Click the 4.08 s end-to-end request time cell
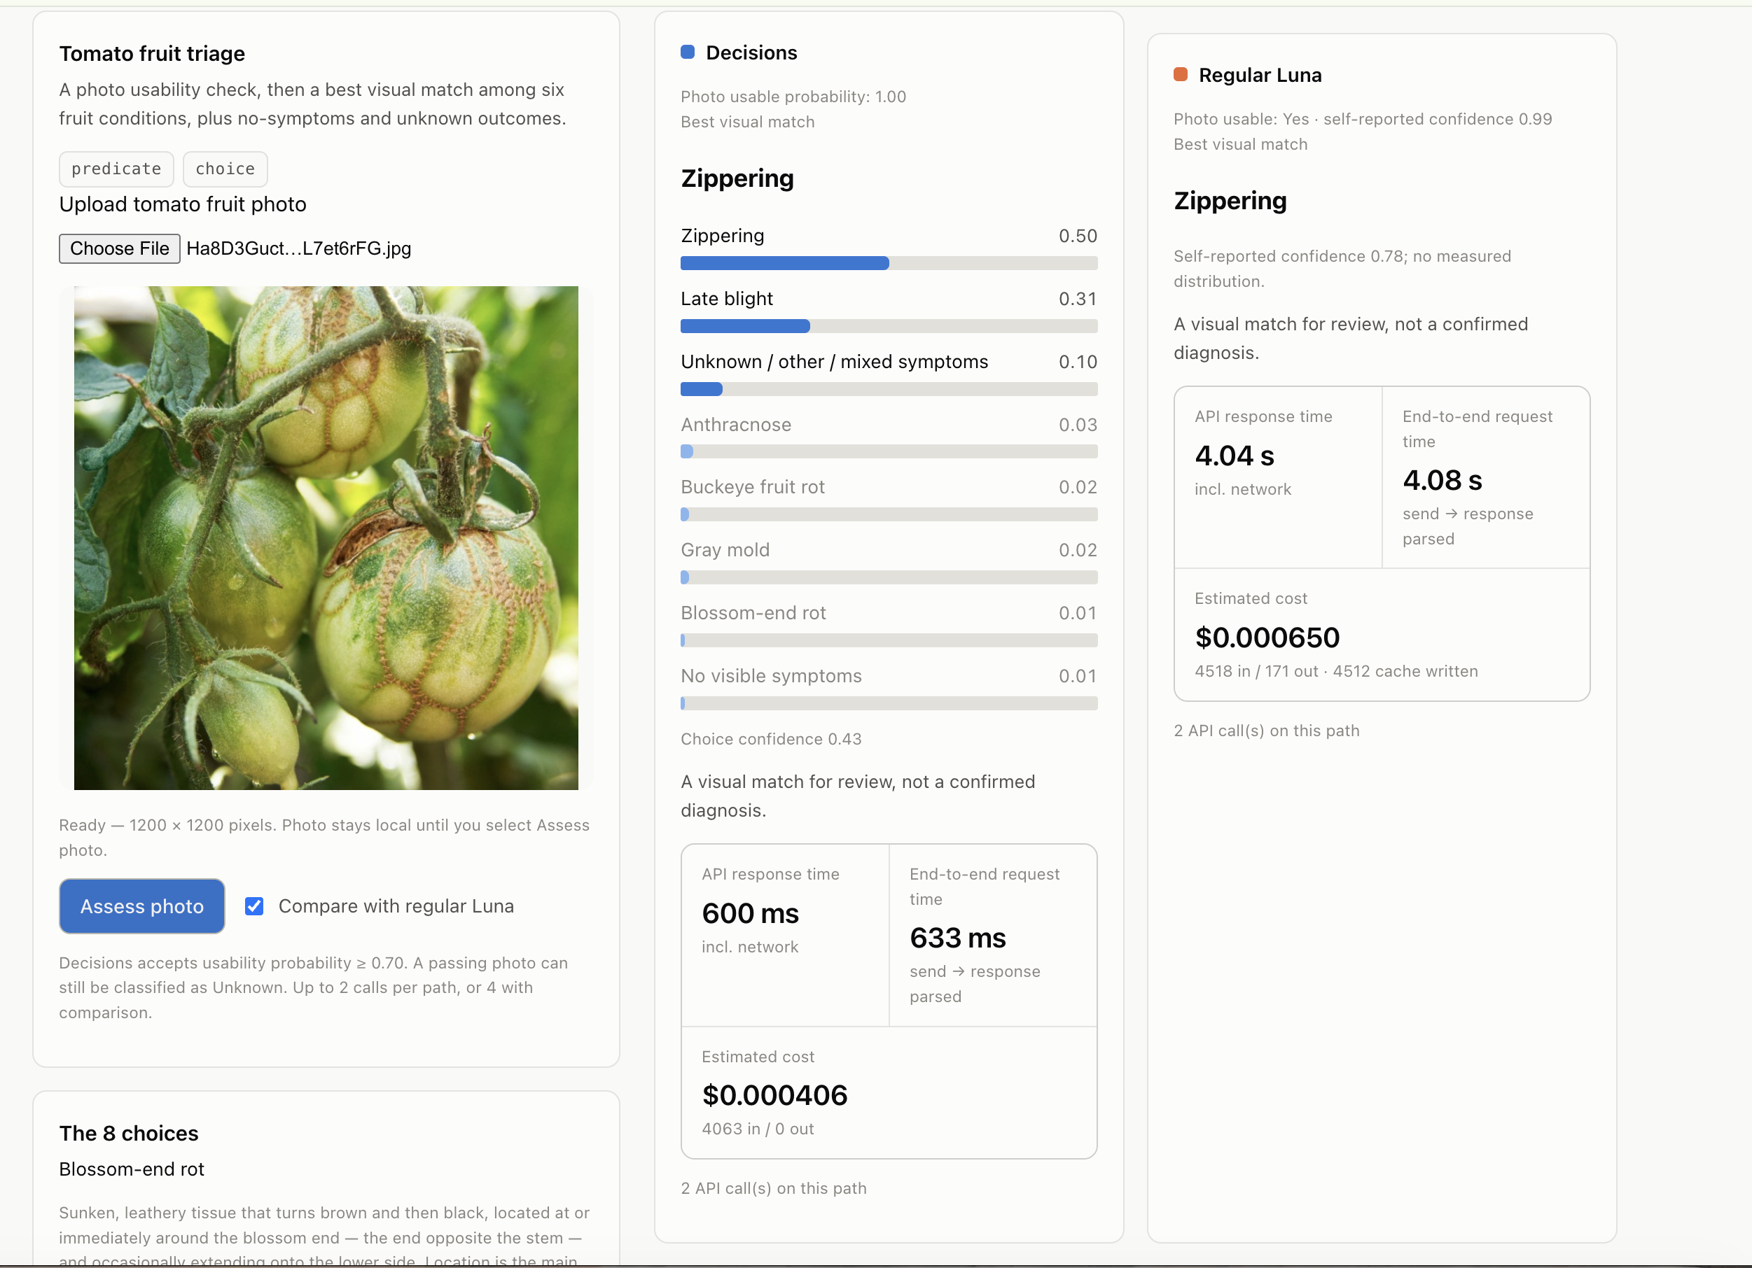This screenshot has width=1752, height=1268. point(1485,478)
